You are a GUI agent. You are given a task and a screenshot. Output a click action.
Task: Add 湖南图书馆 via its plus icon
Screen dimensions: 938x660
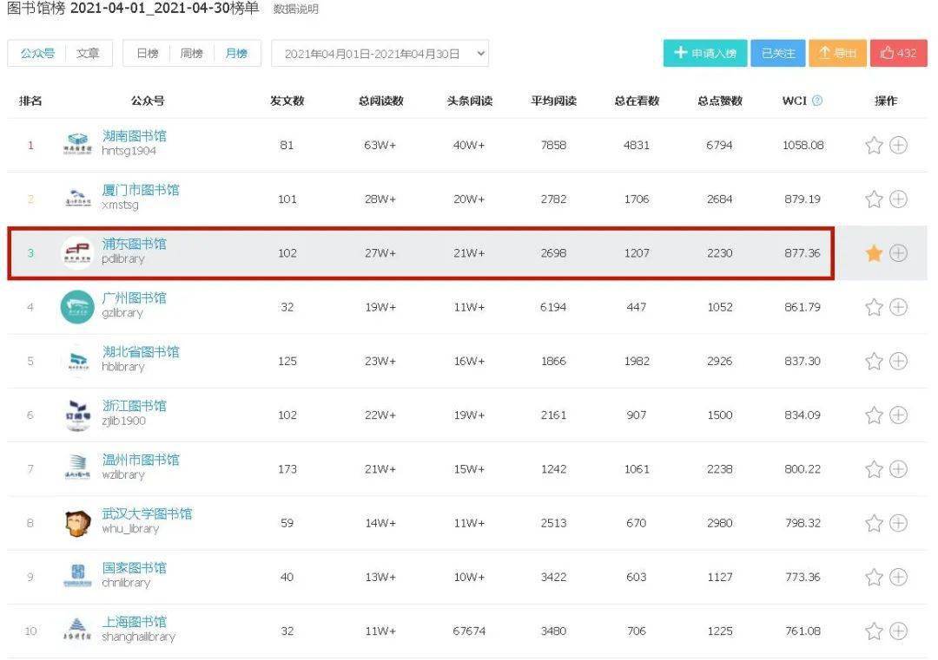[x=898, y=145]
